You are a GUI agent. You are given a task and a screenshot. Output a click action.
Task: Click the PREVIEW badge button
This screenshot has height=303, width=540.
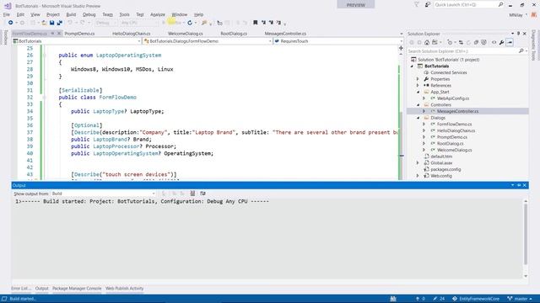click(356, 5)
